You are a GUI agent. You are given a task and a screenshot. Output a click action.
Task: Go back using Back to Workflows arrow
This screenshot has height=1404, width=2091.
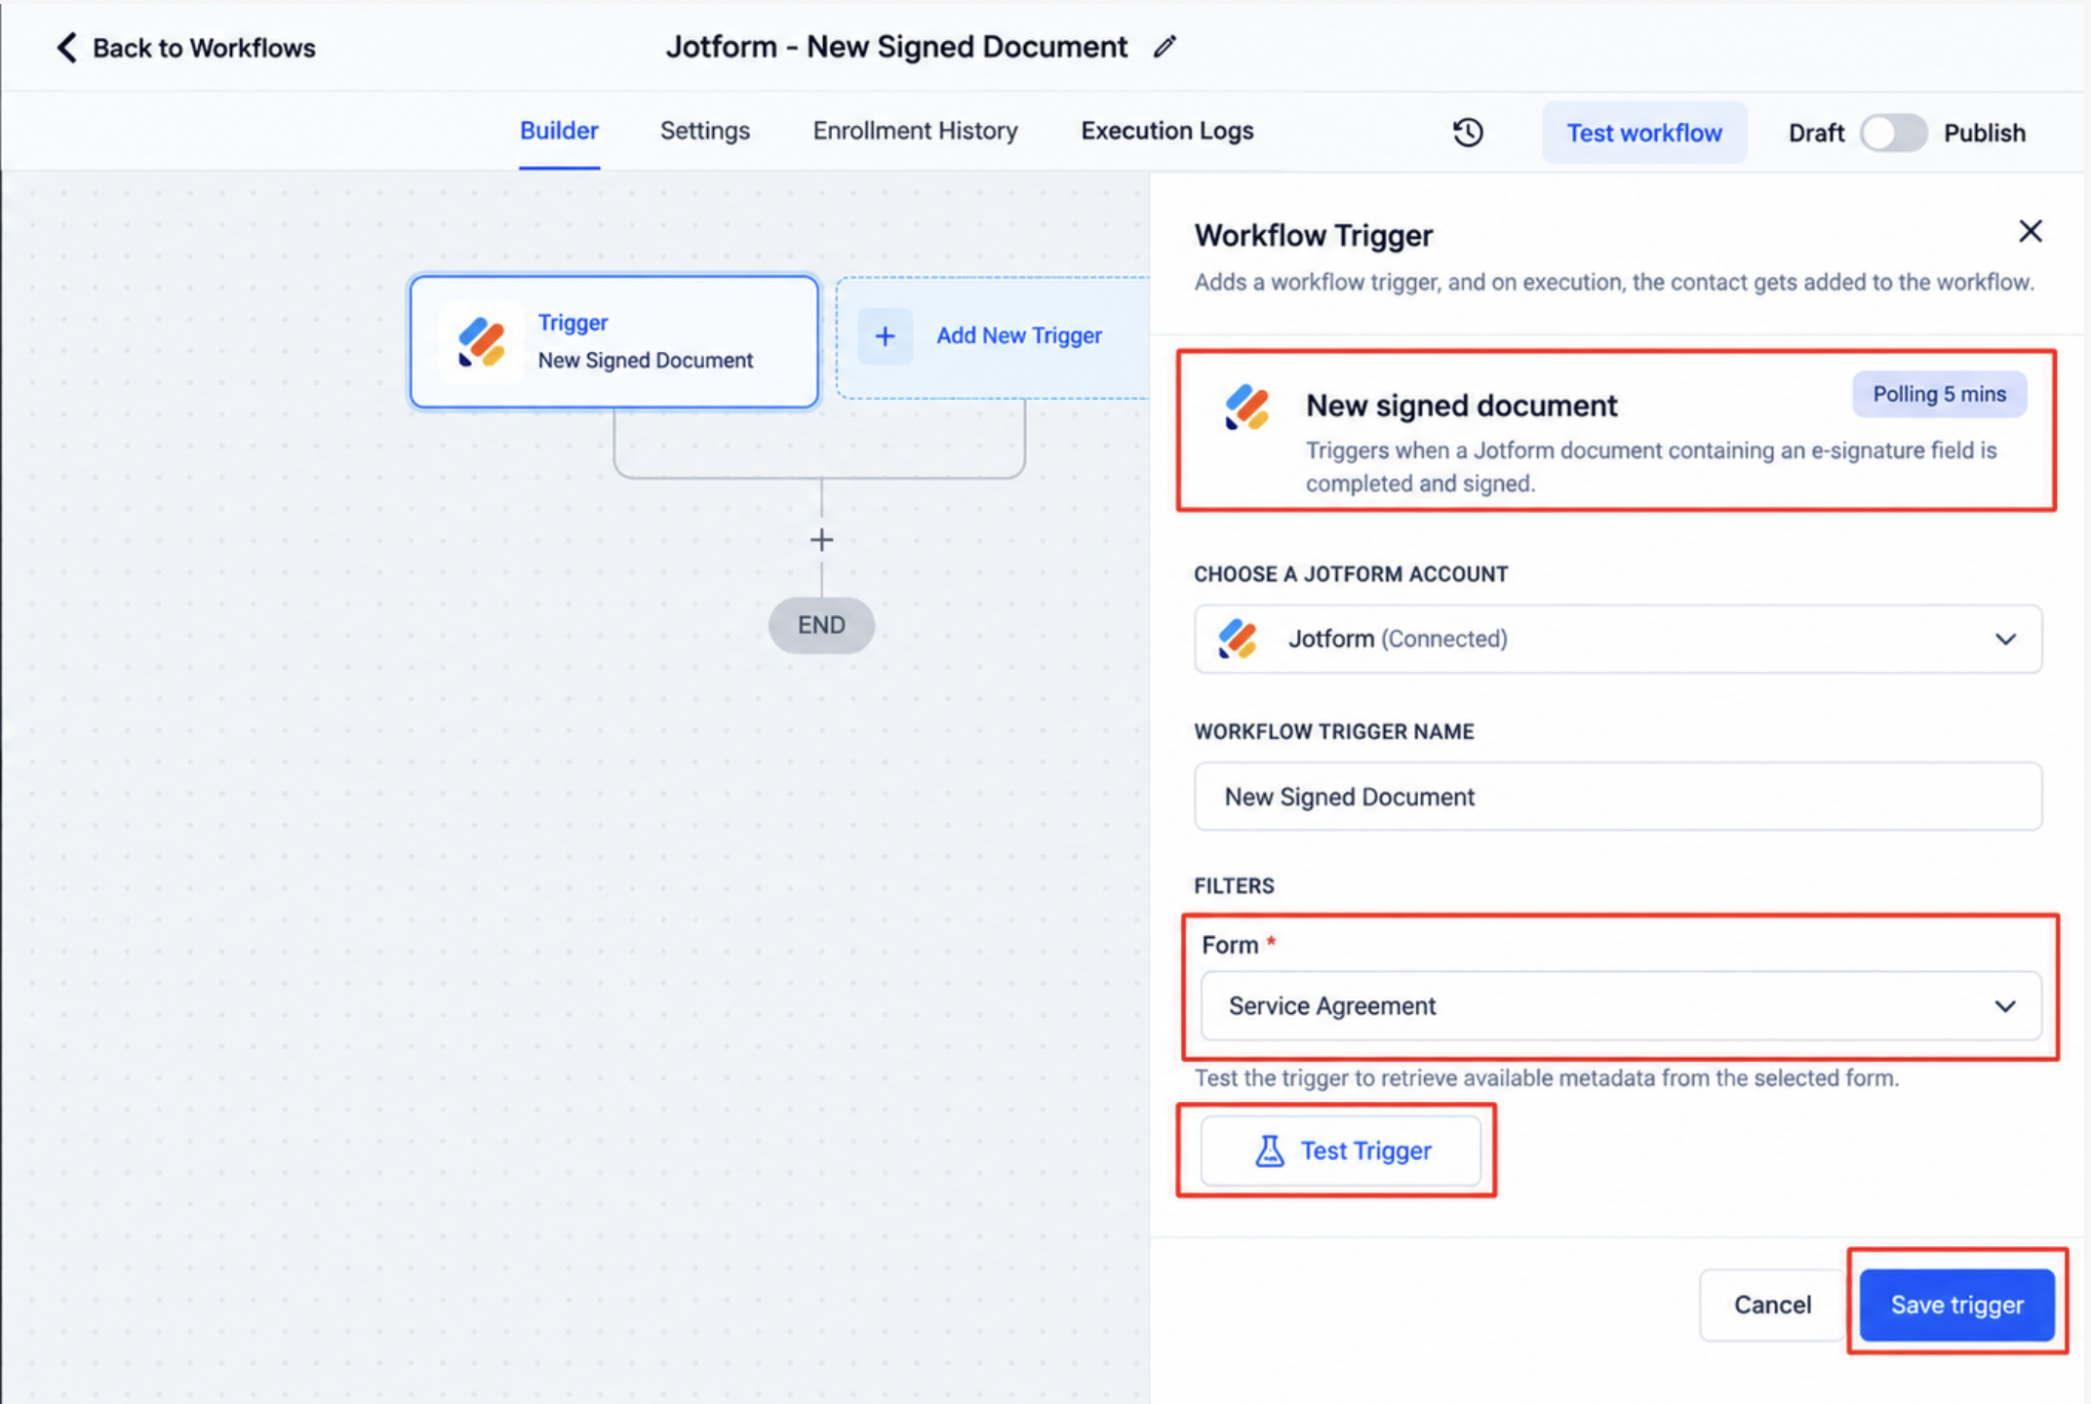pos(66,48)
